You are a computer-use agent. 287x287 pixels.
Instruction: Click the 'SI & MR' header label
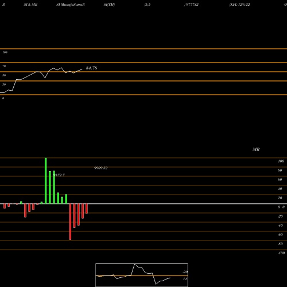pyautogui.click(x=30, y=5)
